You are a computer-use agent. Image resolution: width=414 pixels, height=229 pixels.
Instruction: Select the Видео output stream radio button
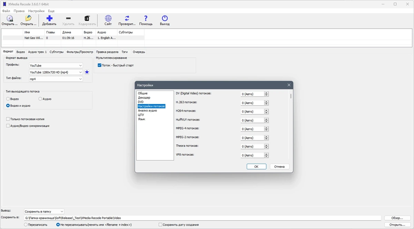coord(8,99)
